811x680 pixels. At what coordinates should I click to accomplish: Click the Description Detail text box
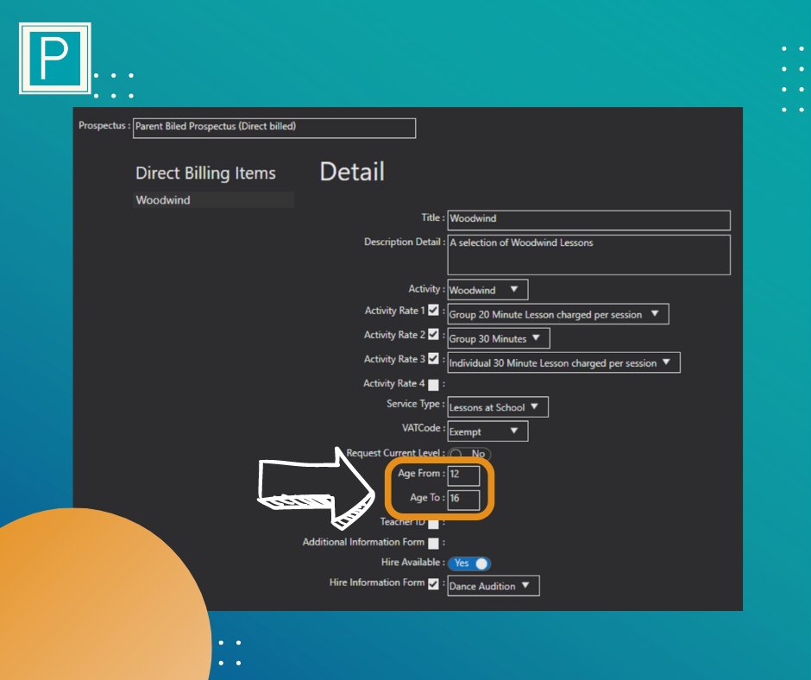[588, 255]
